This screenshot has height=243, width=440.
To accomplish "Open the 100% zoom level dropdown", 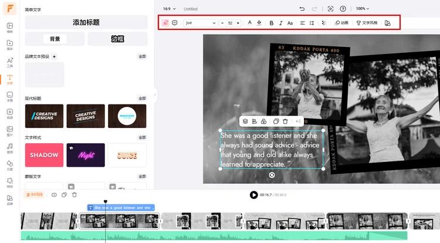I will 363,9.
